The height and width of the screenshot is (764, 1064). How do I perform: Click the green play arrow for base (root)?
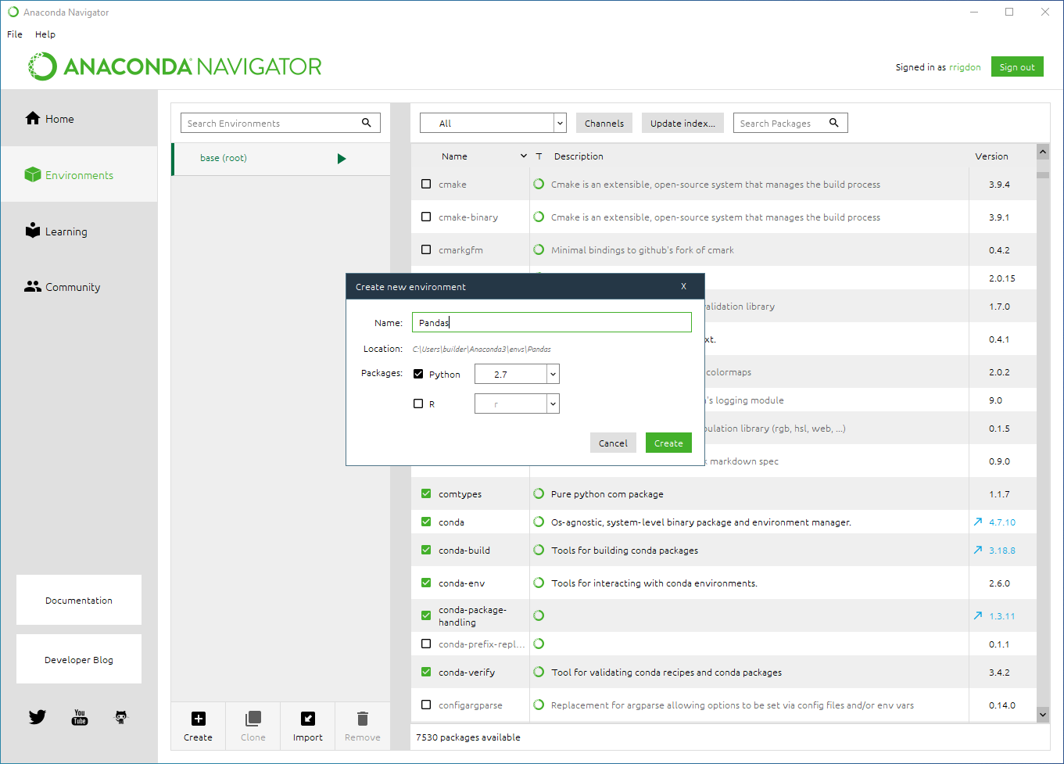(342, 159)
